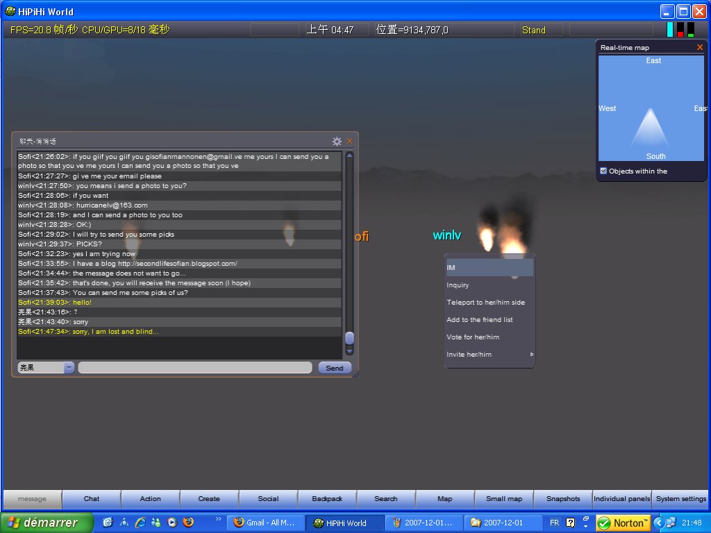Launch MSN Messenger quick launch icon

(156, 523)
